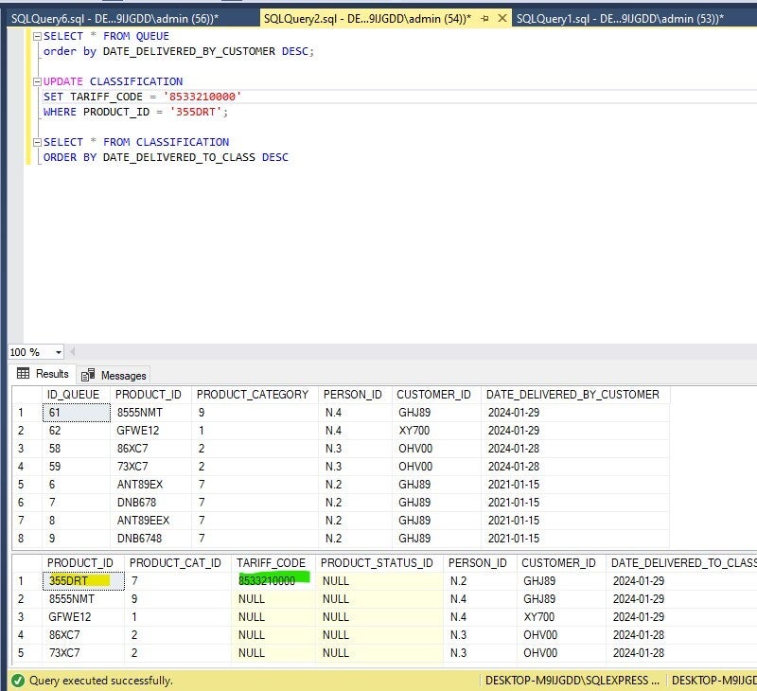The image size is (757, 691).
Task: Click the pin icon on SQLQuery2.sql tab
Action: 485,17
